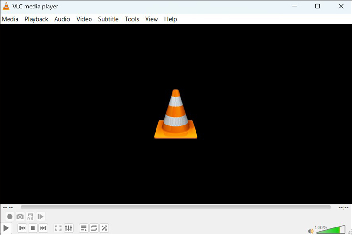Advance frame by frame
The height and width of the screenshot is (235, 352).
[41, 217]
